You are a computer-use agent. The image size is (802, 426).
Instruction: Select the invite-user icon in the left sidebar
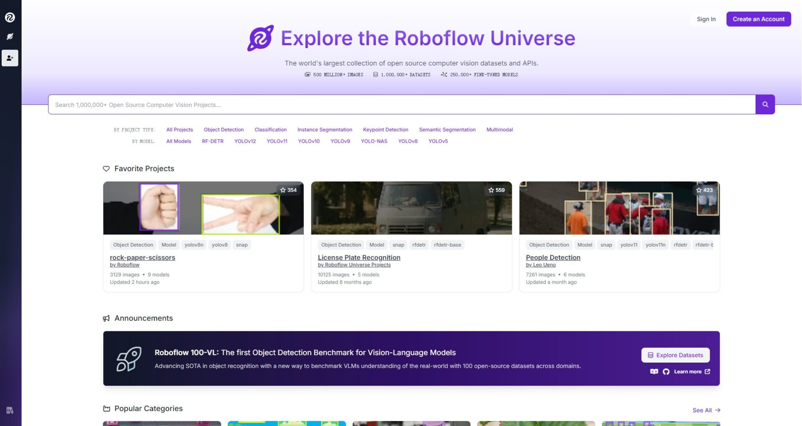pyautogui.click(x=10, y=58)
